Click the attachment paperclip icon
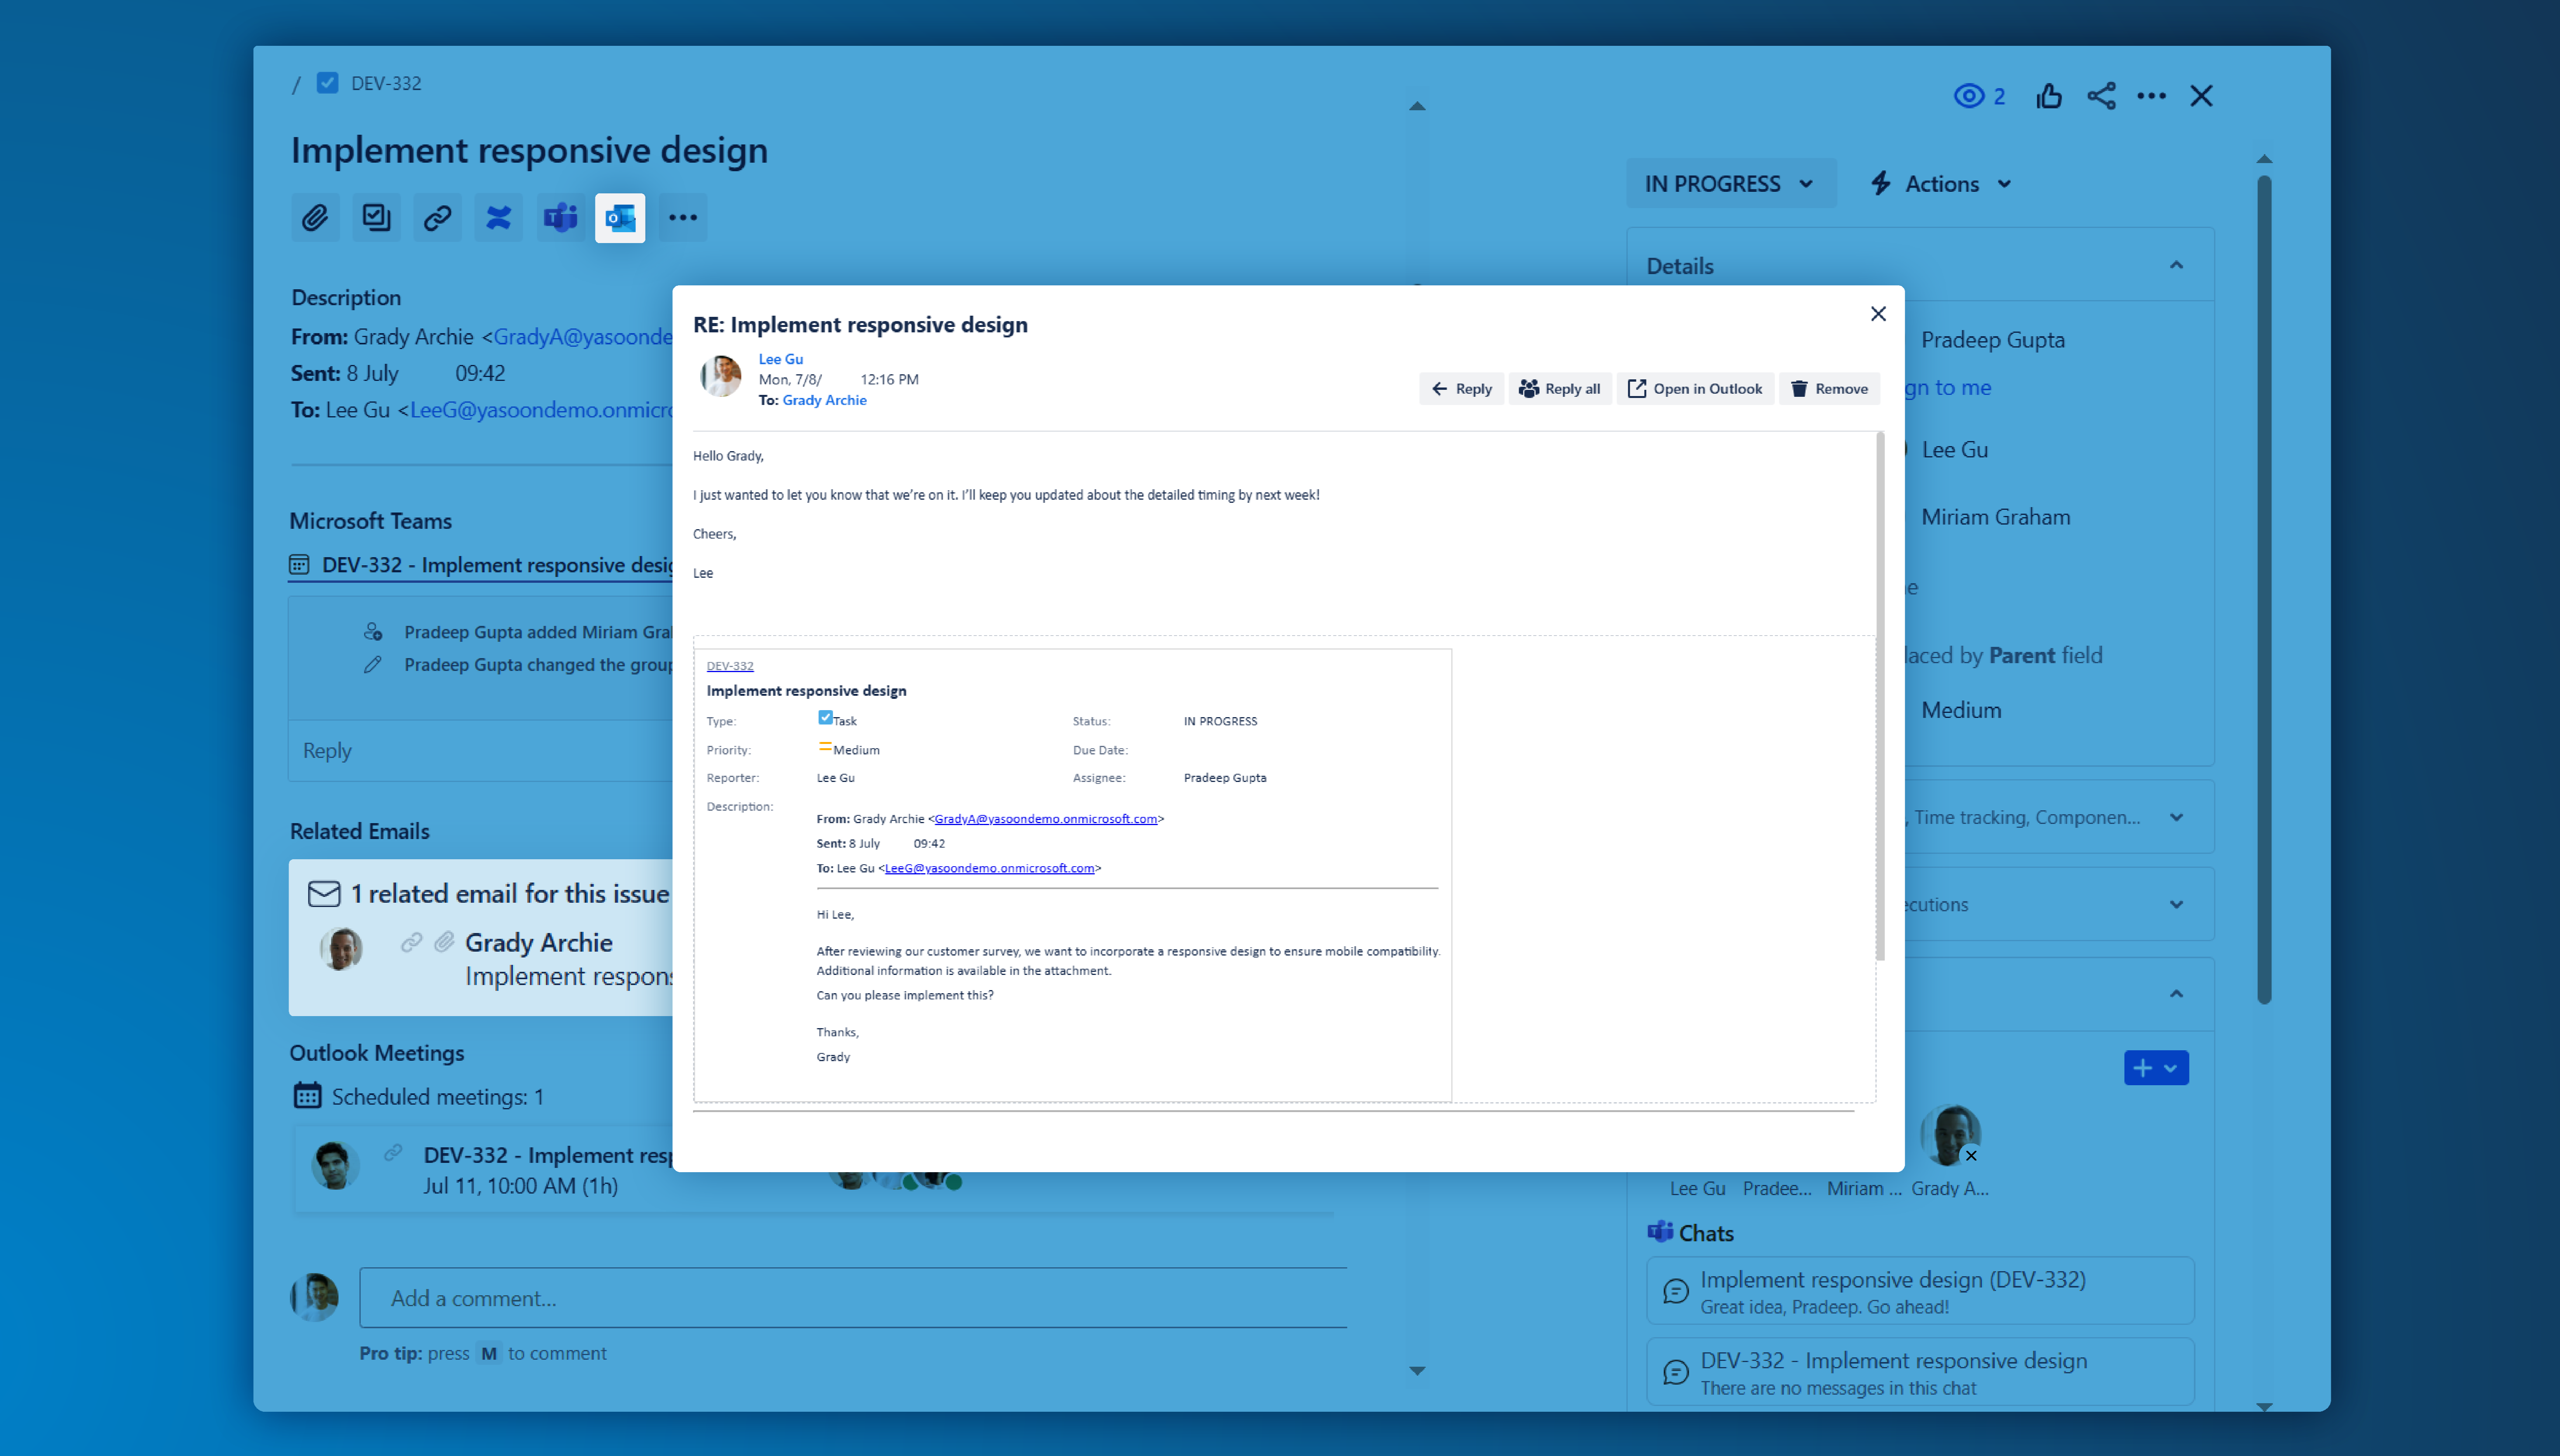This screenshot has width=2560, height=1456. (315, 217)
